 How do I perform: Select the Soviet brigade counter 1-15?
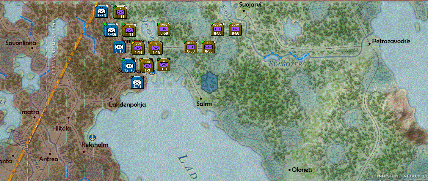[156, 48]
